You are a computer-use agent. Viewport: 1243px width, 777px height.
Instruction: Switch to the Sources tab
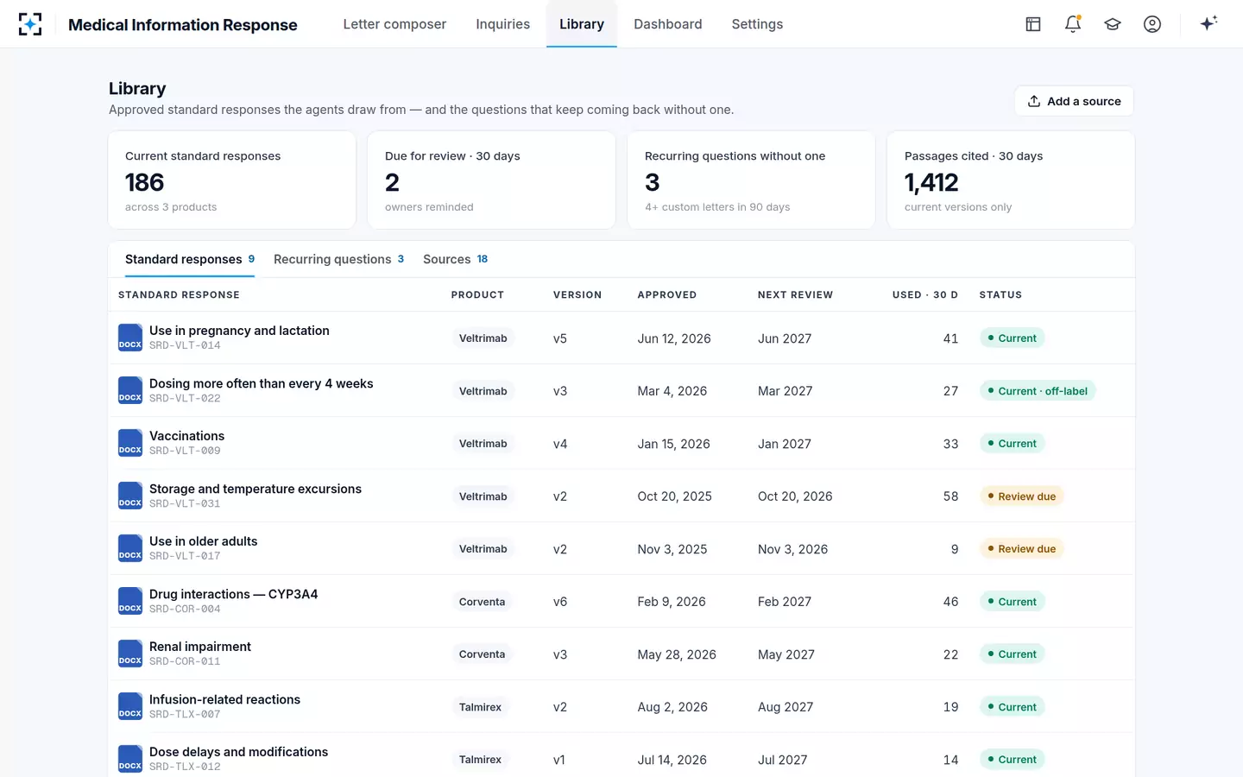pos(456,259)
